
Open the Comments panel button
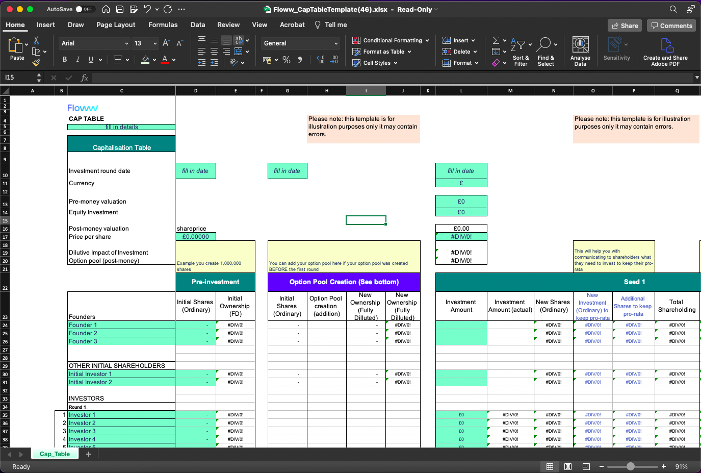coord(671,24)
